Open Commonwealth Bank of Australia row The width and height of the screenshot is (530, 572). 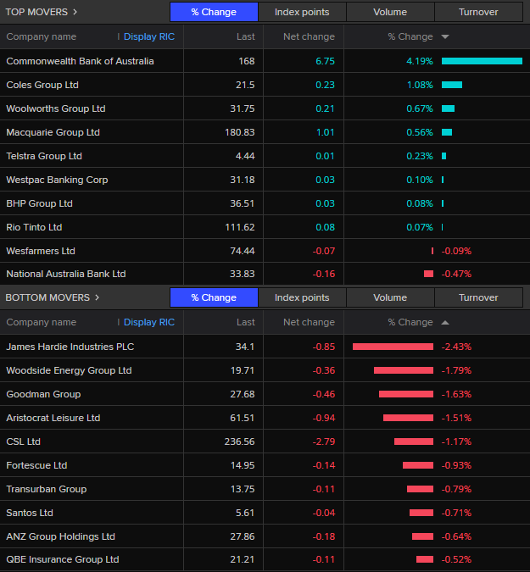tap(265, 61)
